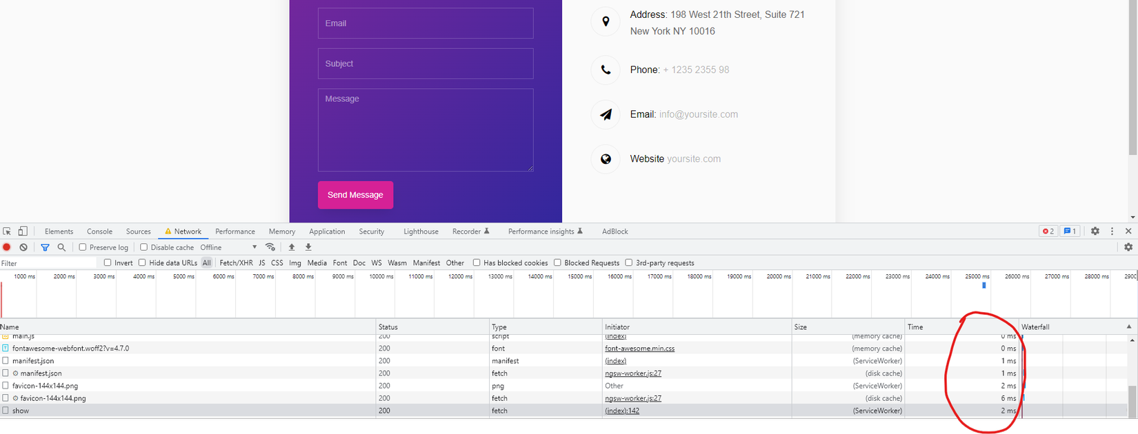
Task: Check Has blocked cookies checkbox
Action: [x=477, y=262]
